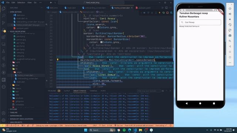Screen dimensions: 237x133
Task: Open the Manage gear in activity bar
Action: point(4,120)
